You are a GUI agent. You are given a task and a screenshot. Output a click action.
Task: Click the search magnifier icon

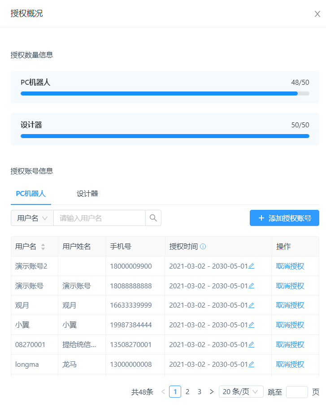click(x=153, y=218)
